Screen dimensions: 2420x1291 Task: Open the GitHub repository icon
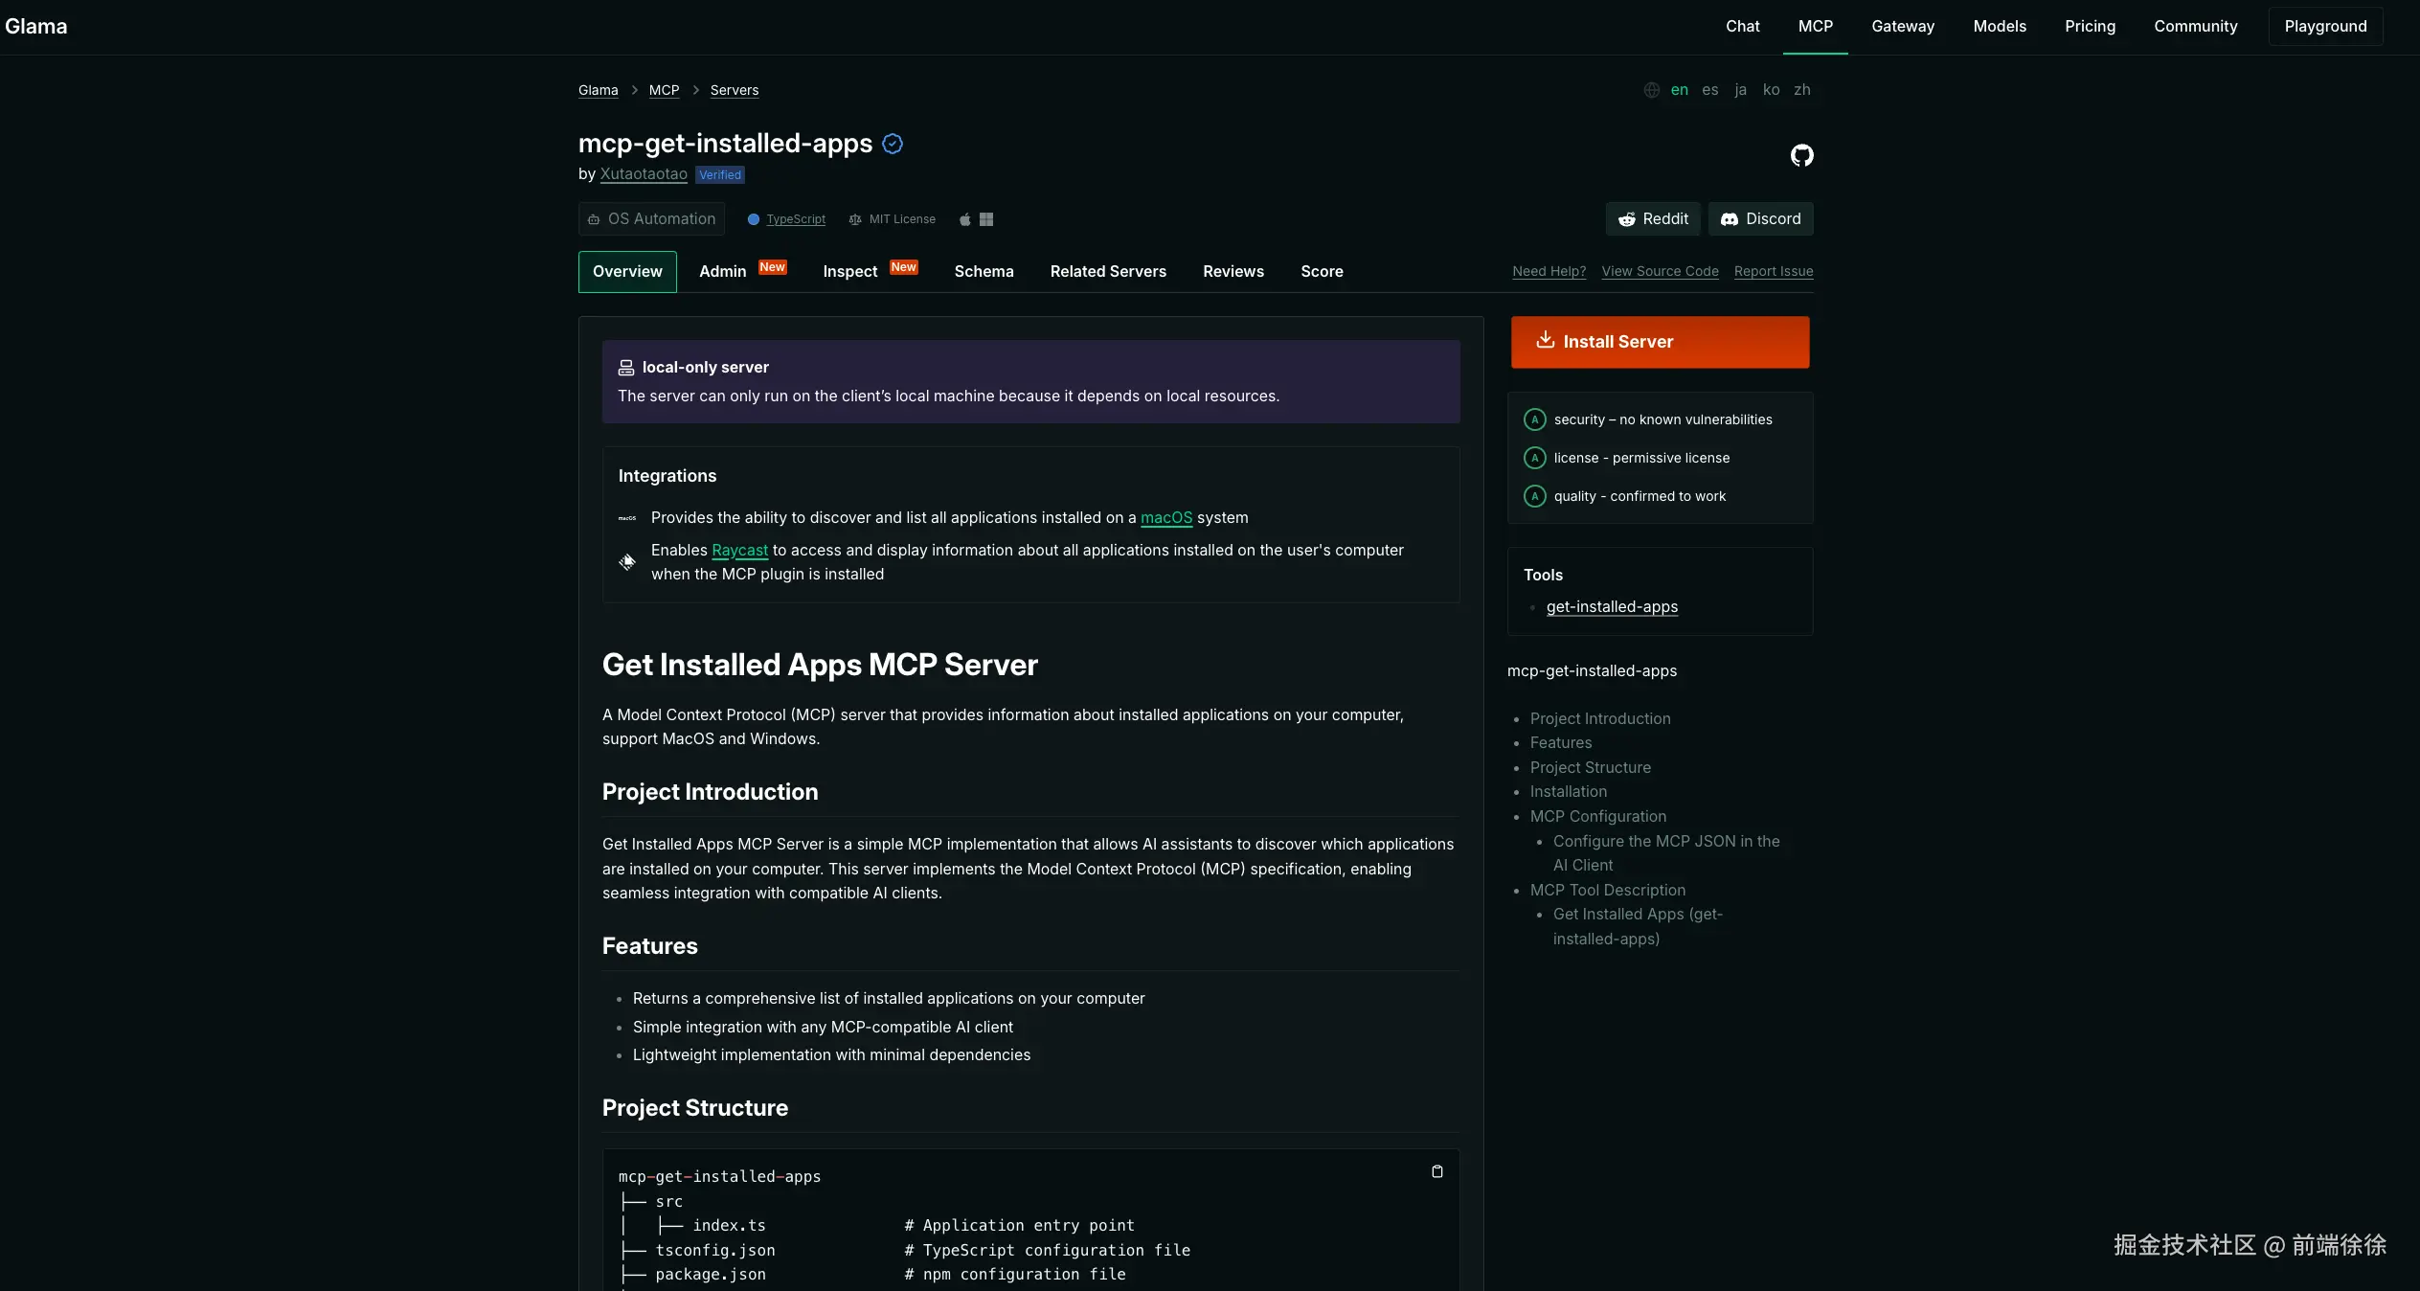click(x=1801, y=155)
